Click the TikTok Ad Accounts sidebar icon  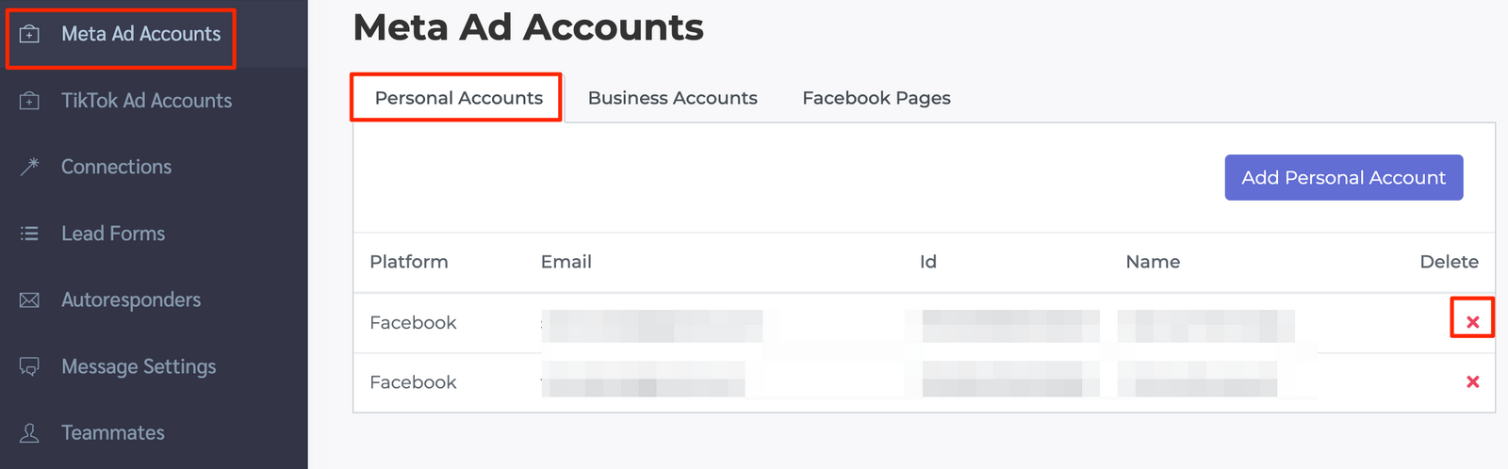[30, 101]
